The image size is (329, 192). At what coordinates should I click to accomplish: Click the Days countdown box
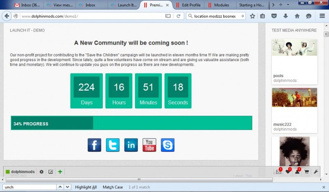pyautogui.click(x=86, y=91)
